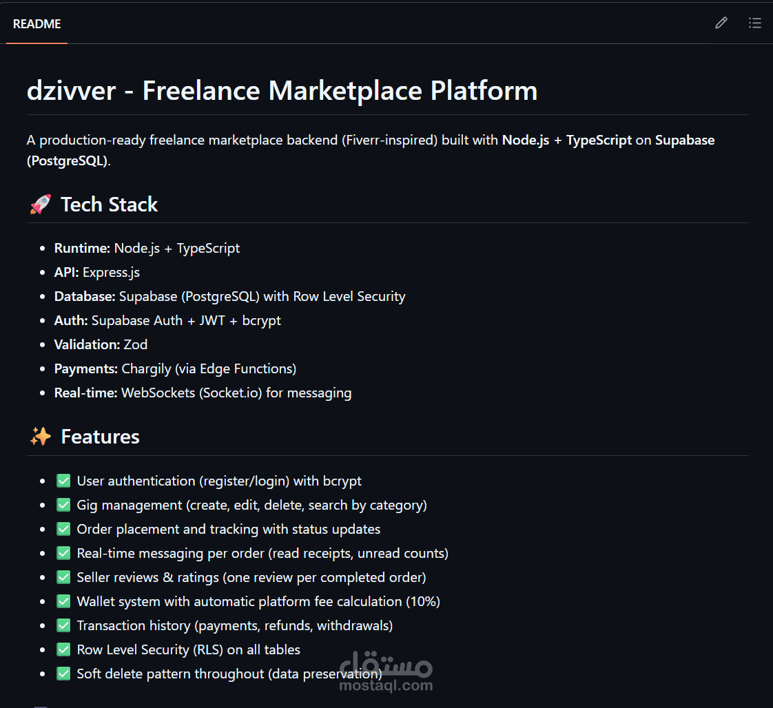Click the Runtime: Node.js + TypeScript line
Image resolution: width=773 pixels, height=708 pixels.
(147, 249)
